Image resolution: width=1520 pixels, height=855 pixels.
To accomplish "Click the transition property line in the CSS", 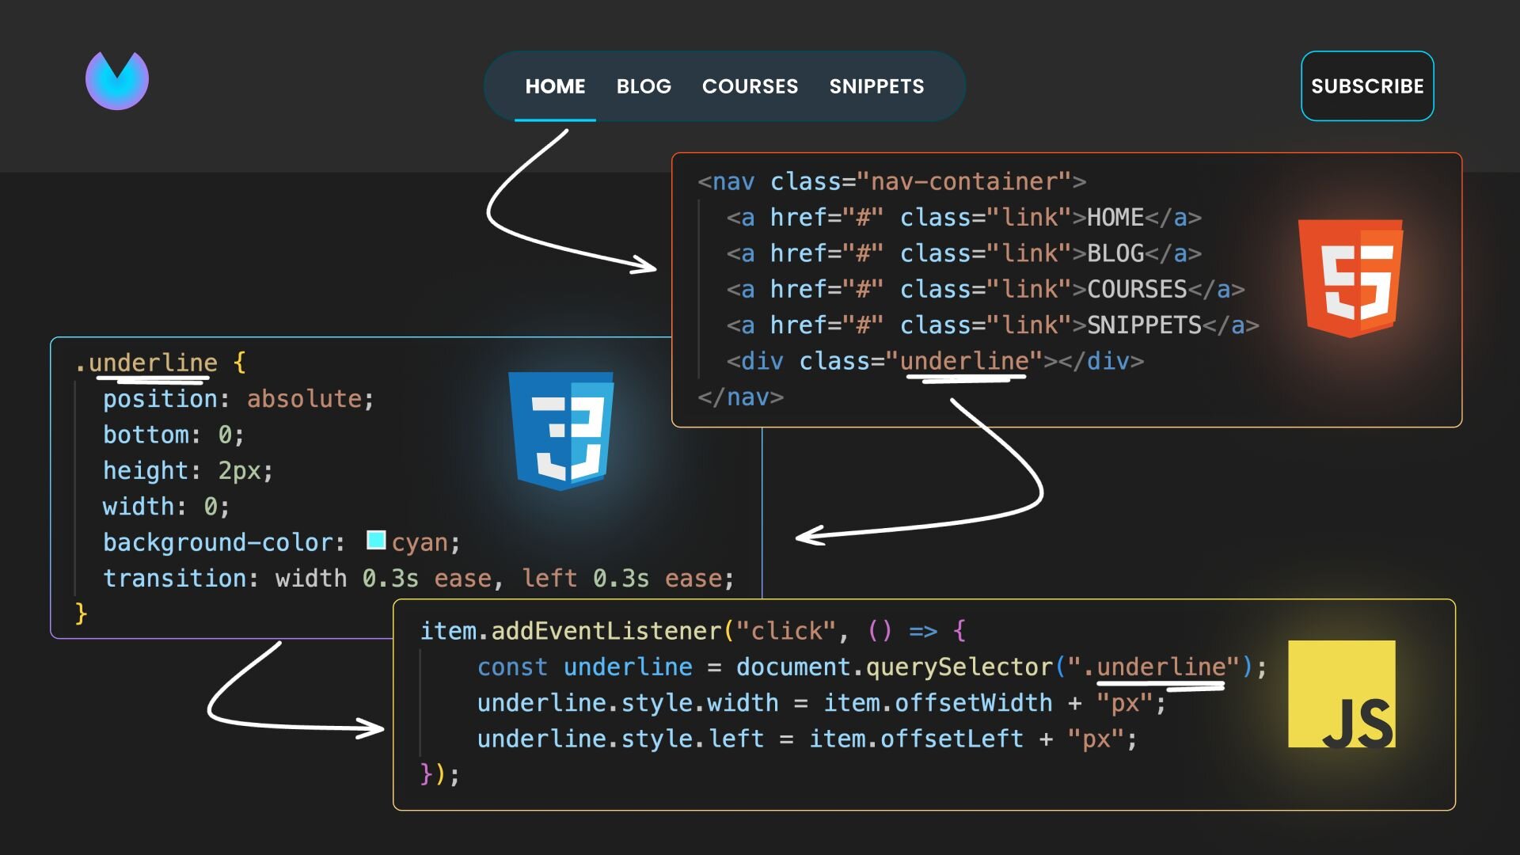I will tap(418, 579).
